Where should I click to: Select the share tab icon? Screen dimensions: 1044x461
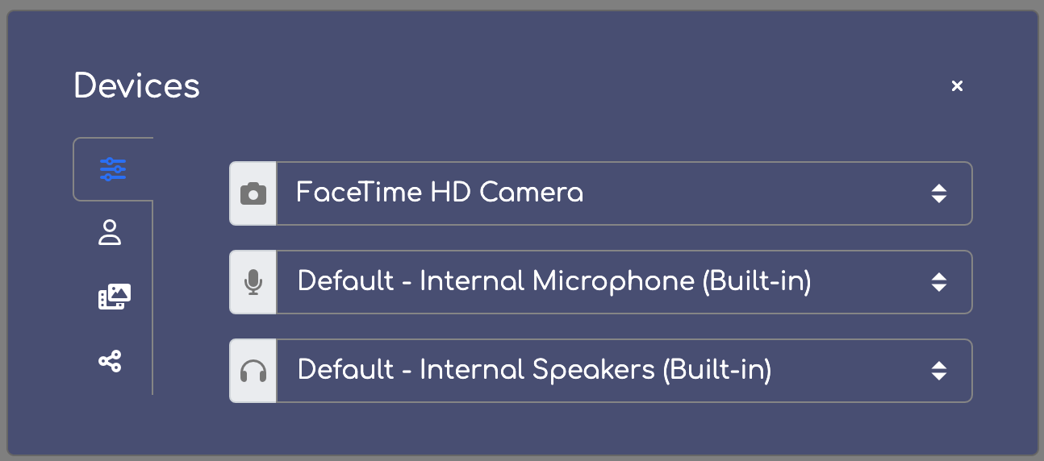[110, 360]
